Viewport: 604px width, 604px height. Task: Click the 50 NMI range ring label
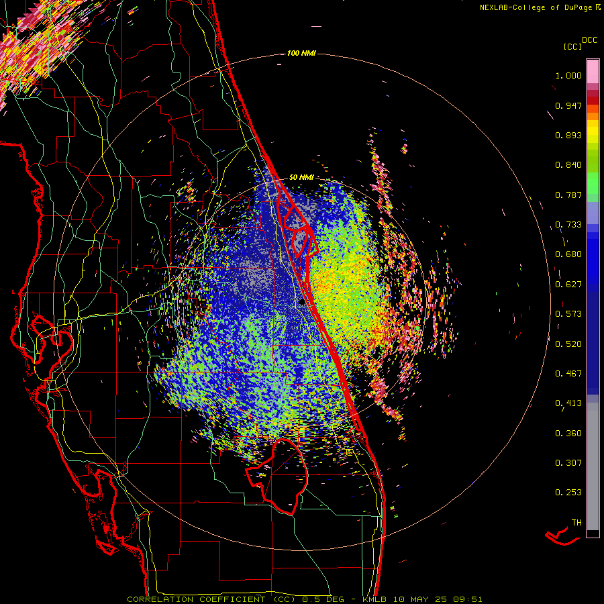(x=301, y=177)
